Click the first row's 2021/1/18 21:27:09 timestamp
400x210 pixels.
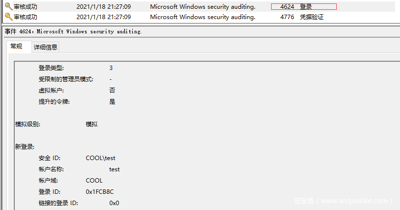(x=103, y=7)
